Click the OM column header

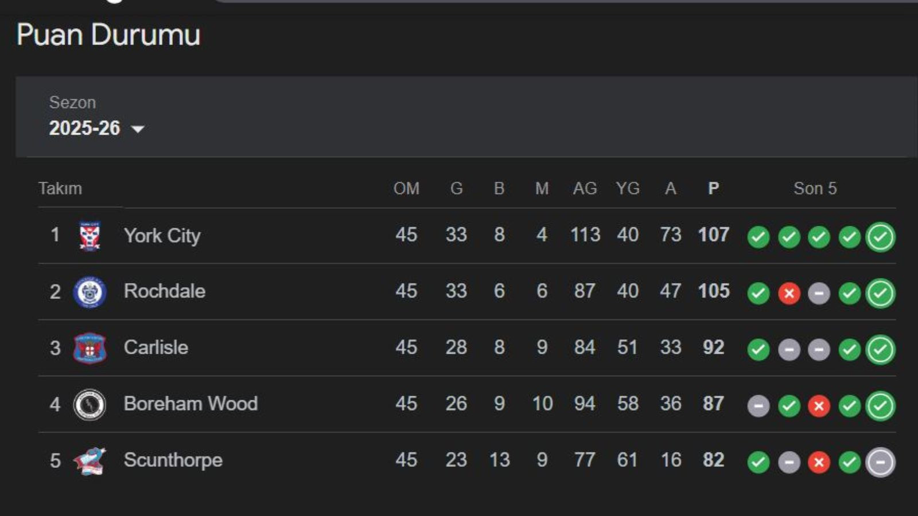(406, 189)
